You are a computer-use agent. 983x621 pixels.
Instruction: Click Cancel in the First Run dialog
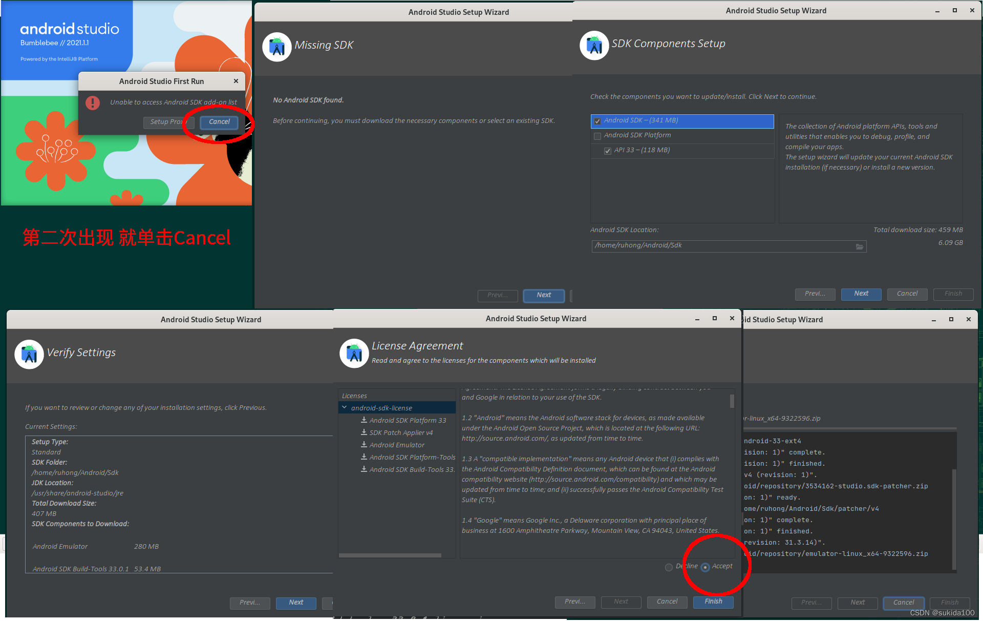(x=219, y=122)
